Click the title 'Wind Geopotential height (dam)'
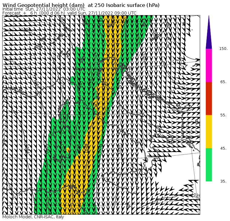 pos(43,5)
